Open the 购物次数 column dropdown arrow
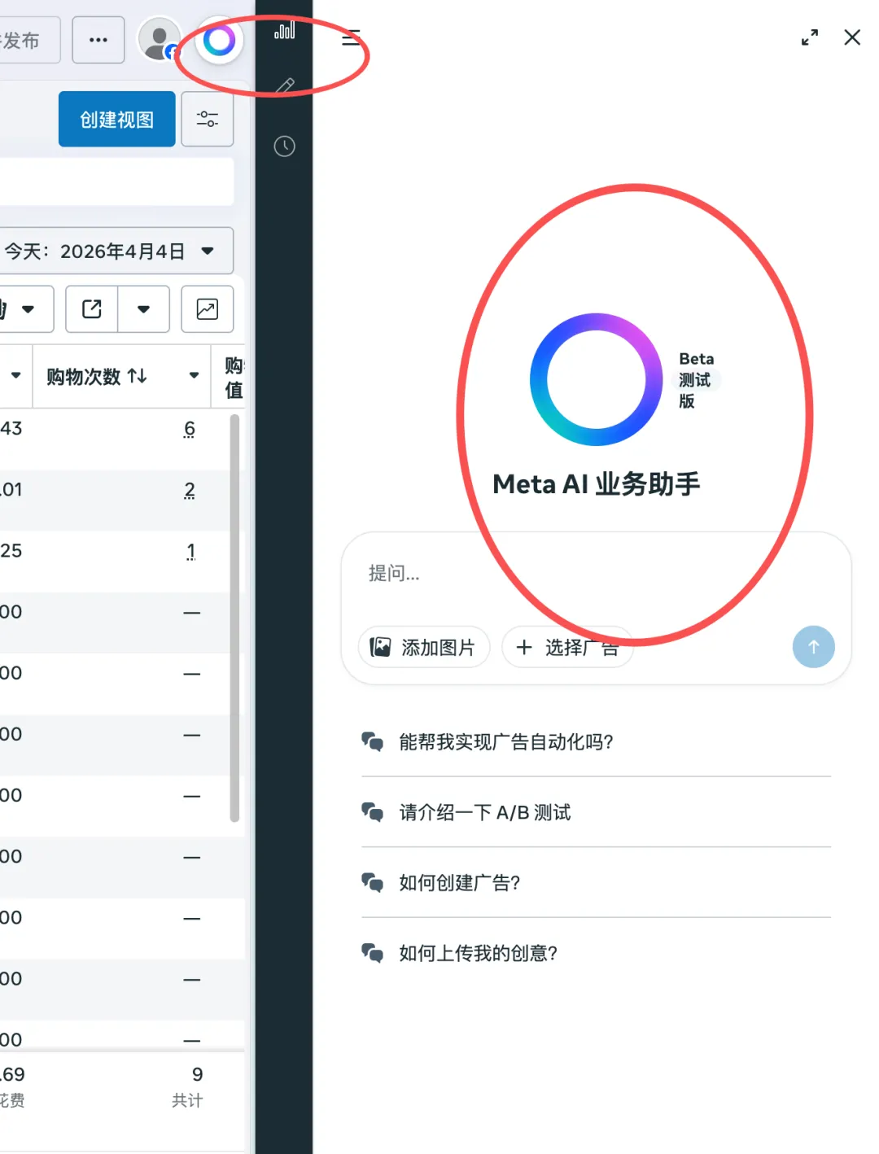The height and width of the screenshot is (1154, 879). click(x=194, y=375)
